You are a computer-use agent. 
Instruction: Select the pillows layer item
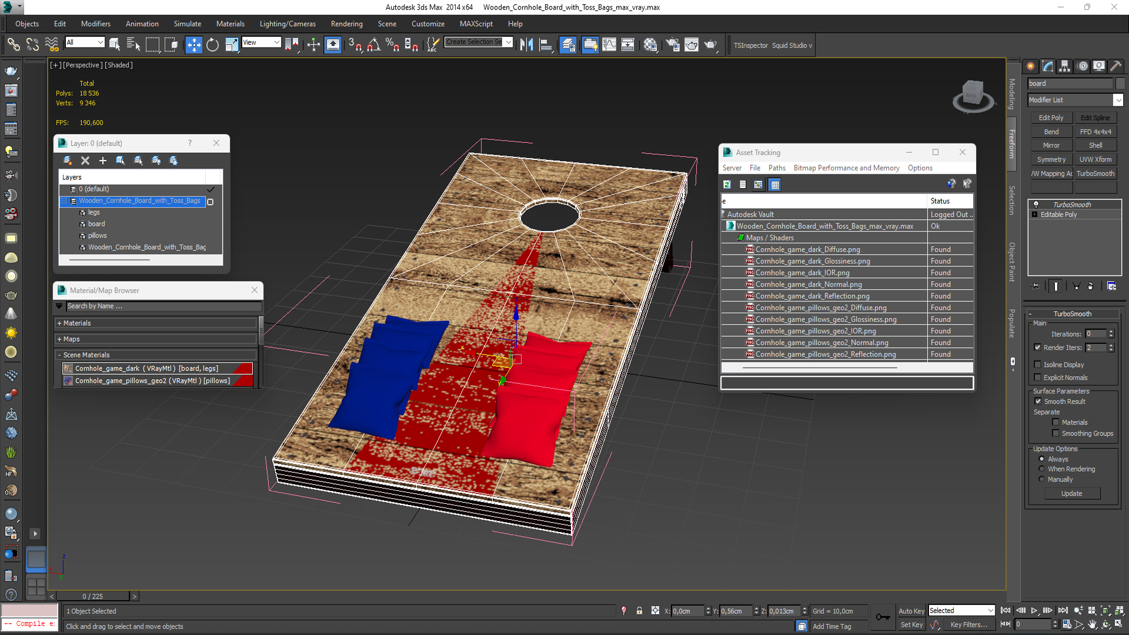click(98, 235)
